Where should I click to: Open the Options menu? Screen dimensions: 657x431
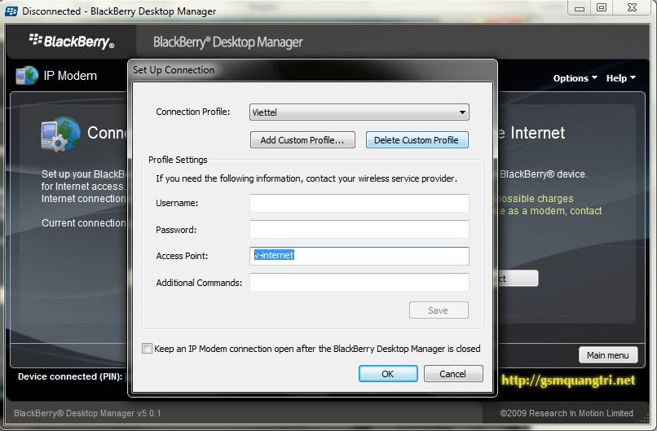575,78
